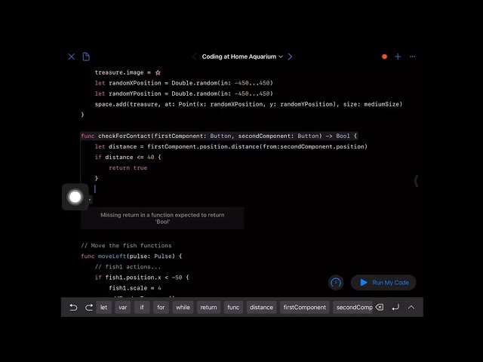Click the 'let randomYPosition' line
The image size is (483, 362).
pos(184,94)
